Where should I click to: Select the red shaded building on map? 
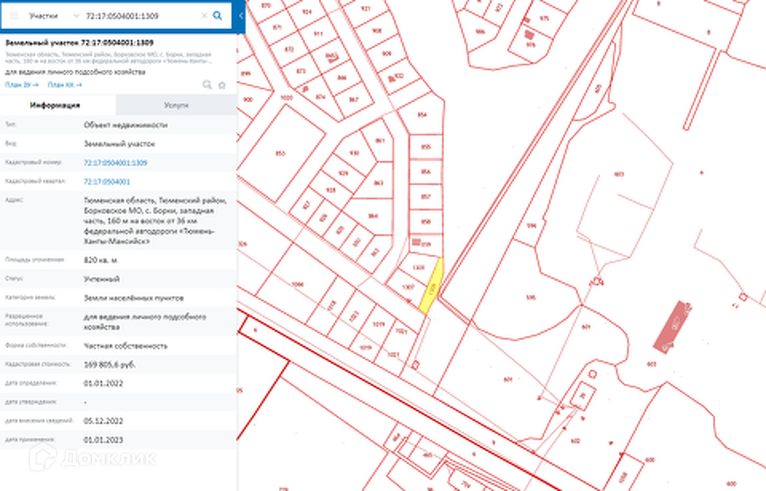tap(671, 326)
